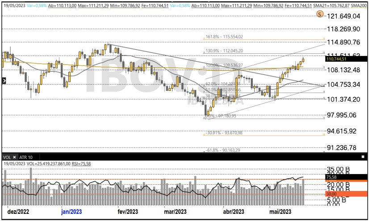Click the -61.8% Fibonacci level label
This screenshot has height=221, width=369.
click(224, 151)
